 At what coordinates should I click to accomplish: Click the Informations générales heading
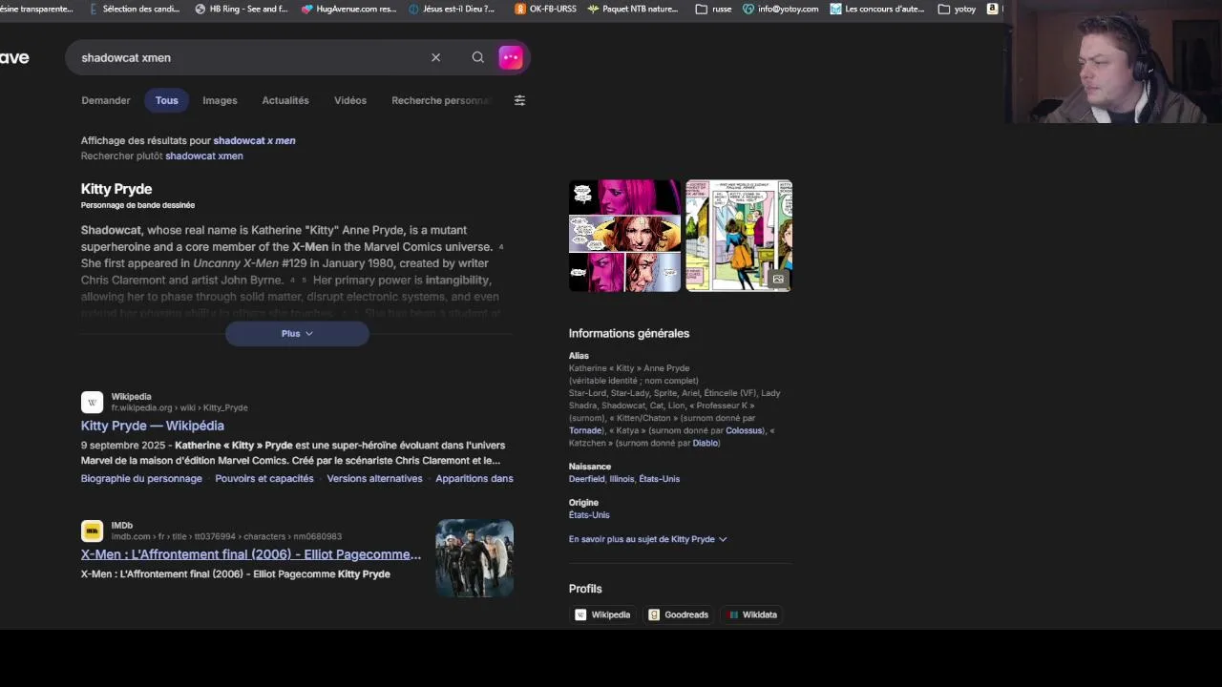click(x=629, y=333)
